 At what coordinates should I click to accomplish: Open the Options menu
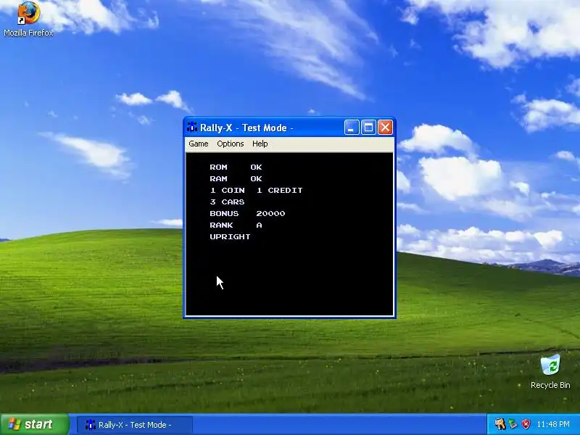coord(230,144)
